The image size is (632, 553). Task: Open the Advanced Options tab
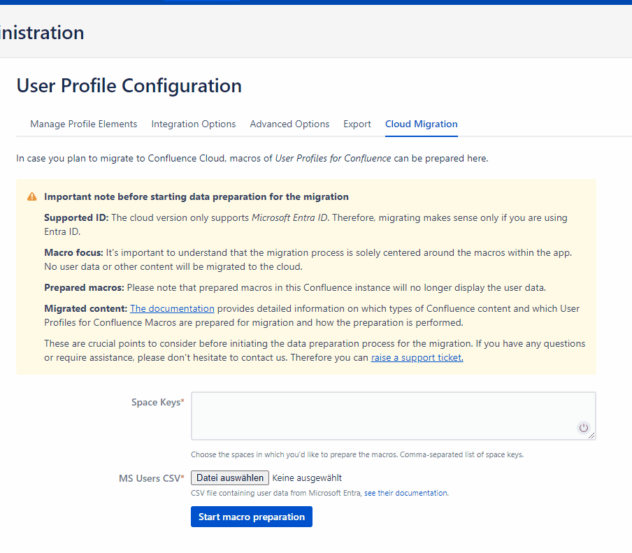[x=289, y=124]
